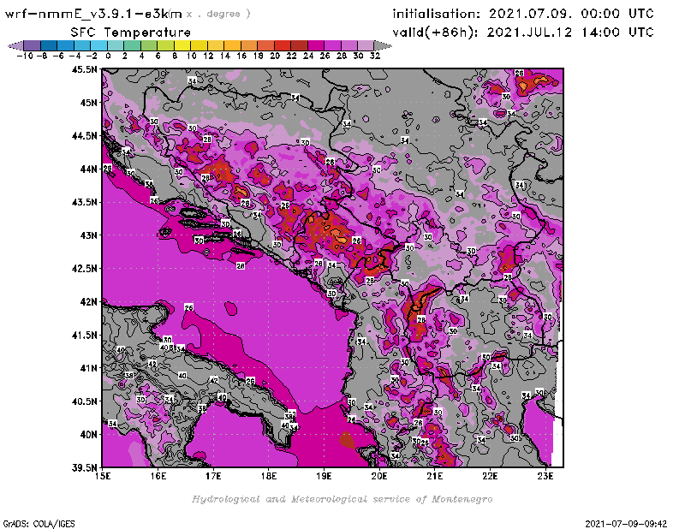Screen dimensions: 685x529
Task: Click the 43N latitude axis label
Action: click(89, 235)
